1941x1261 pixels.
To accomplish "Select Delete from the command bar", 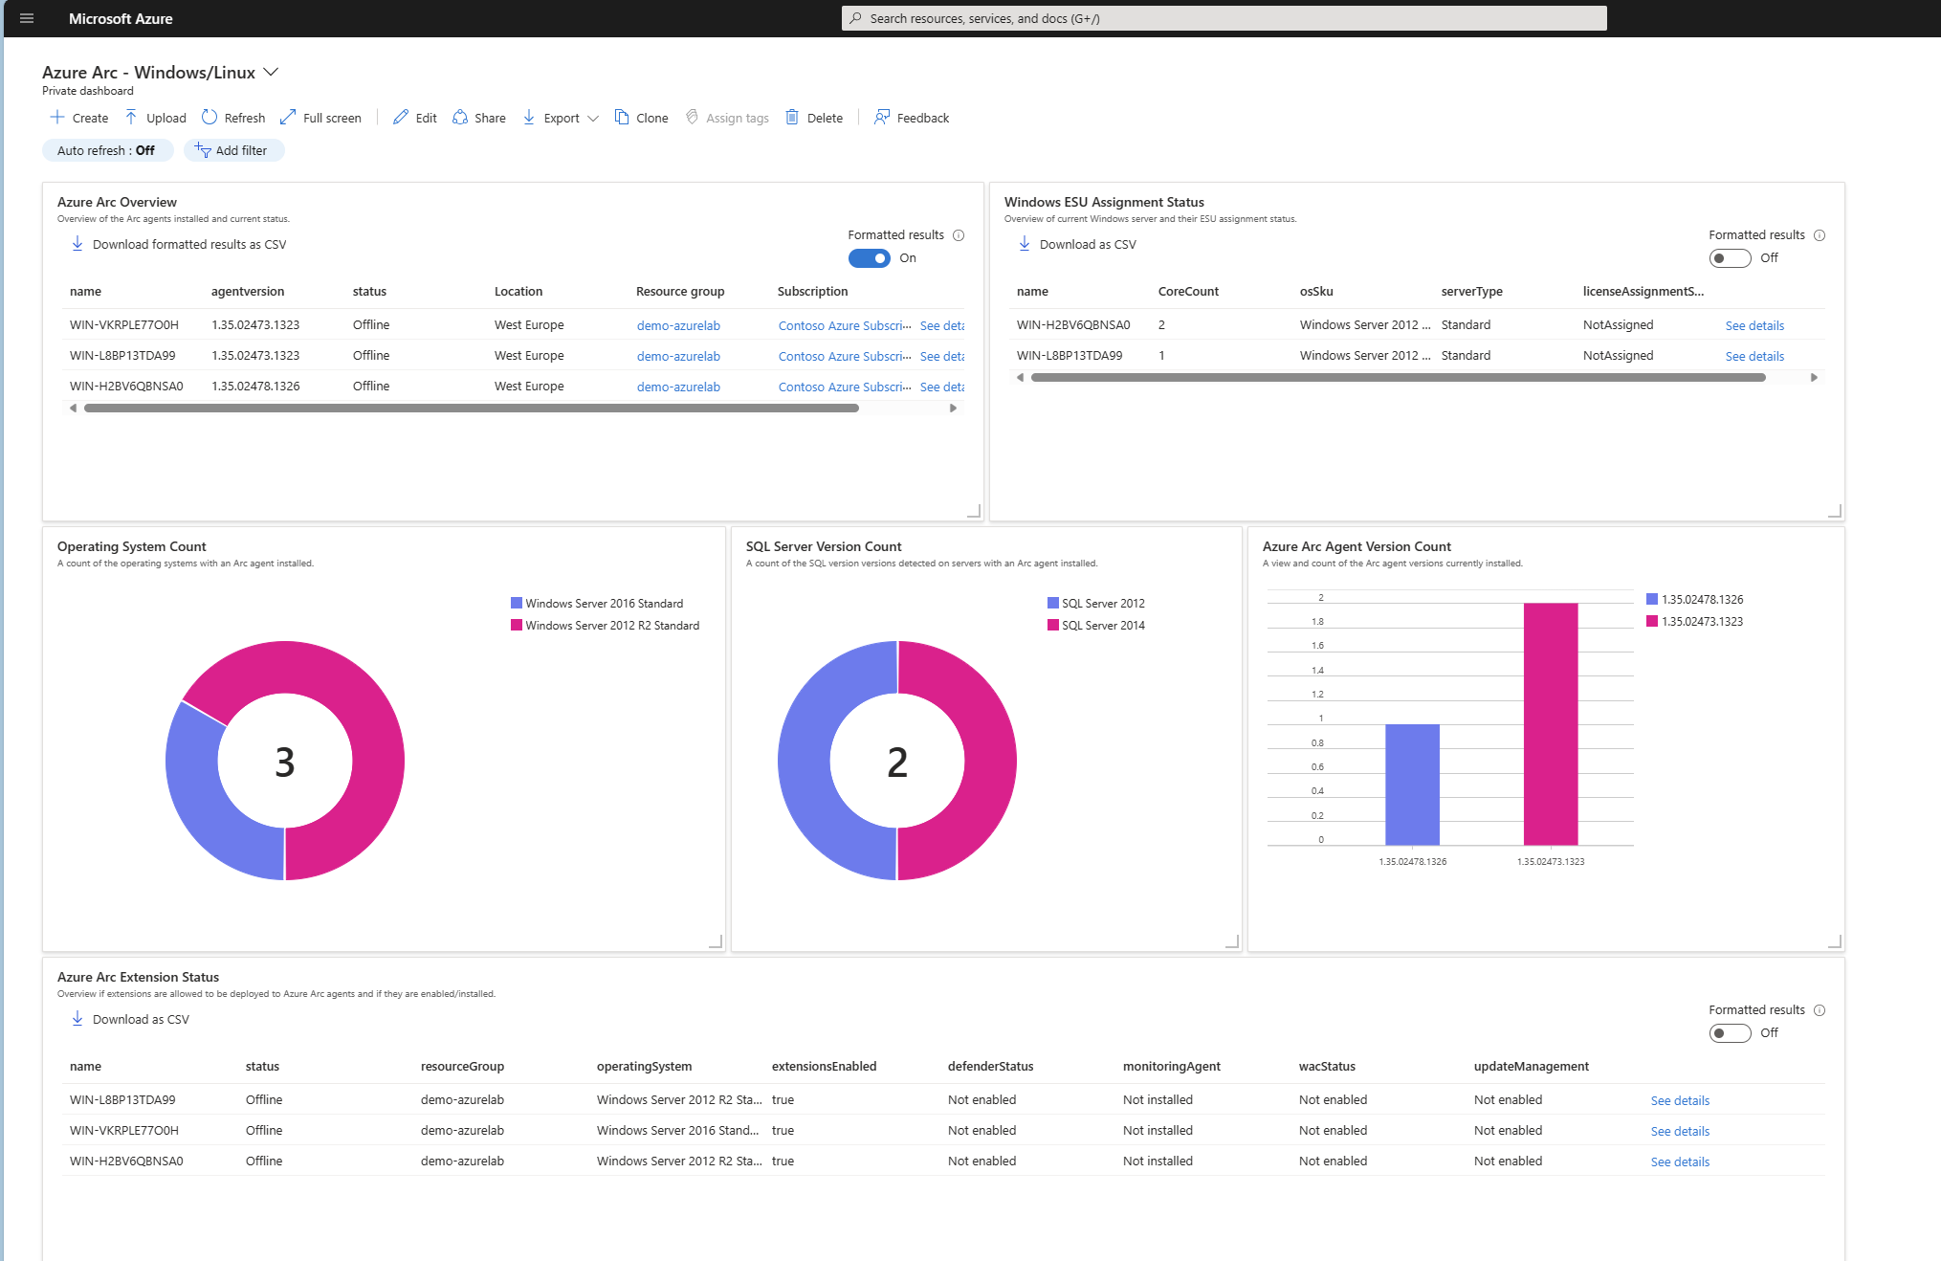I will pyautogui.click(x=813, y=117).
